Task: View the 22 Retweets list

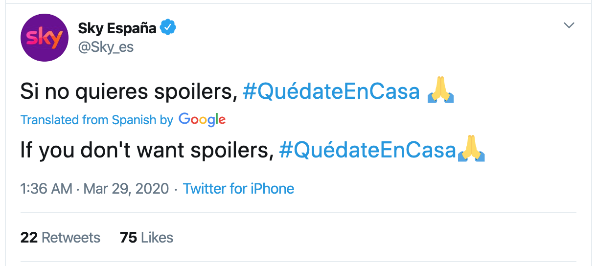Action: coord(60,238)
